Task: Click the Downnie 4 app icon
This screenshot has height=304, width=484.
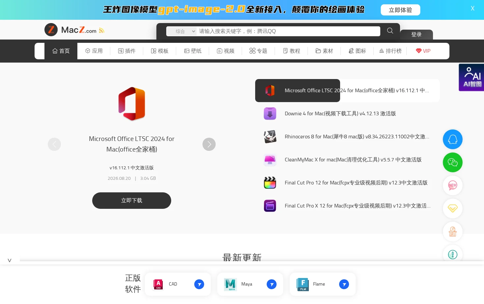Action: coord(270,114)
